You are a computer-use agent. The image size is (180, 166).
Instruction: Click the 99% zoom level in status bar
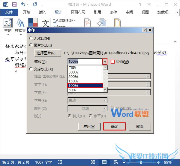(x=168, y=162)
